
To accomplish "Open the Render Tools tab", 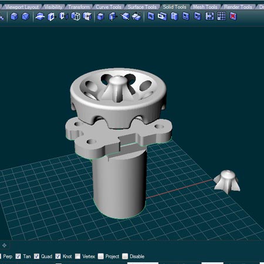I will (x=238, y=7).
